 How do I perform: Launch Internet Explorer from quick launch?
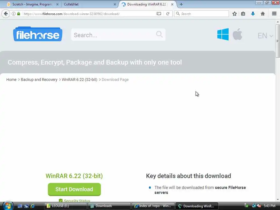coord(33,206)
